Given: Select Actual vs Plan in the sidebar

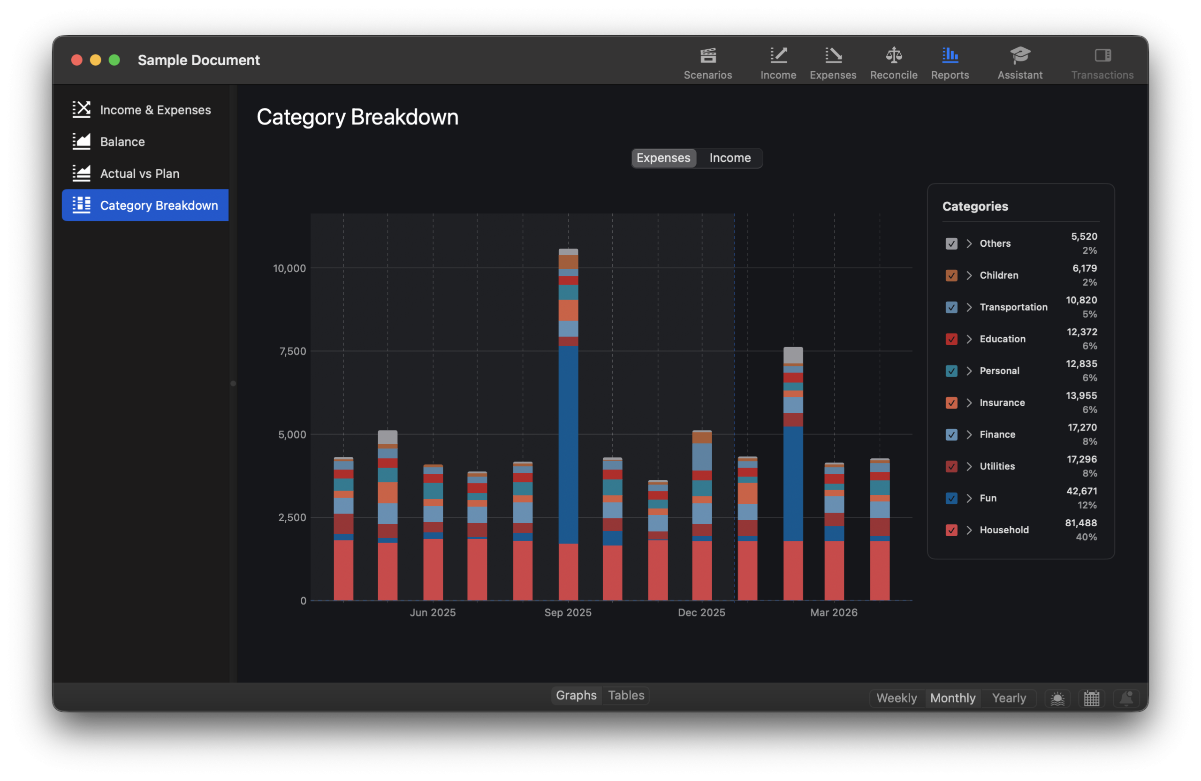Looking at the screenshot, I should (139, 173).
